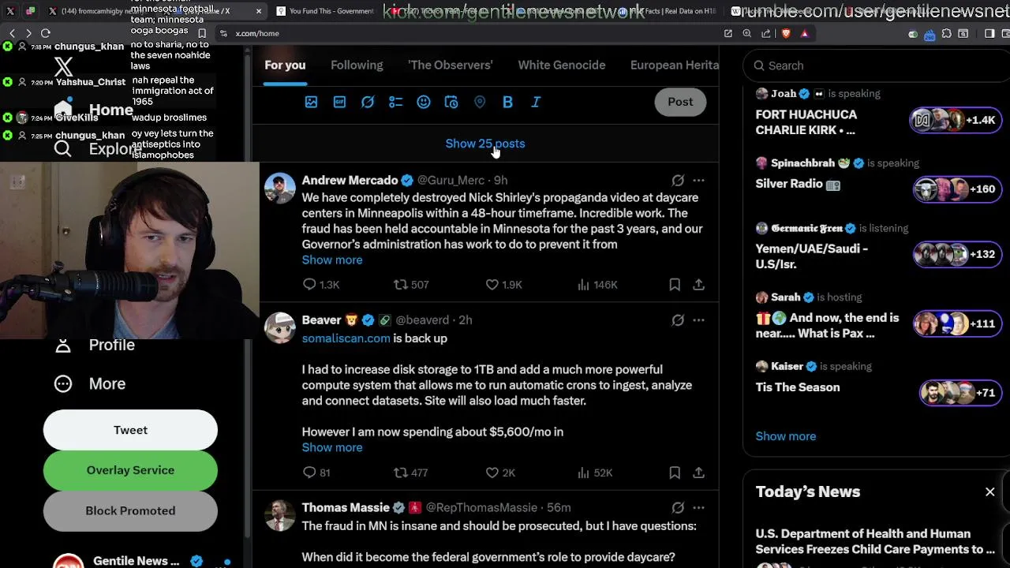Focus the X Search field

(x=876, y=65)
